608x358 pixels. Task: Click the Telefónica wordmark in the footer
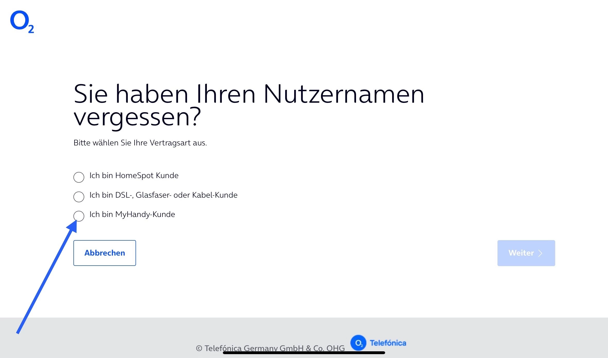coord(388,343)
